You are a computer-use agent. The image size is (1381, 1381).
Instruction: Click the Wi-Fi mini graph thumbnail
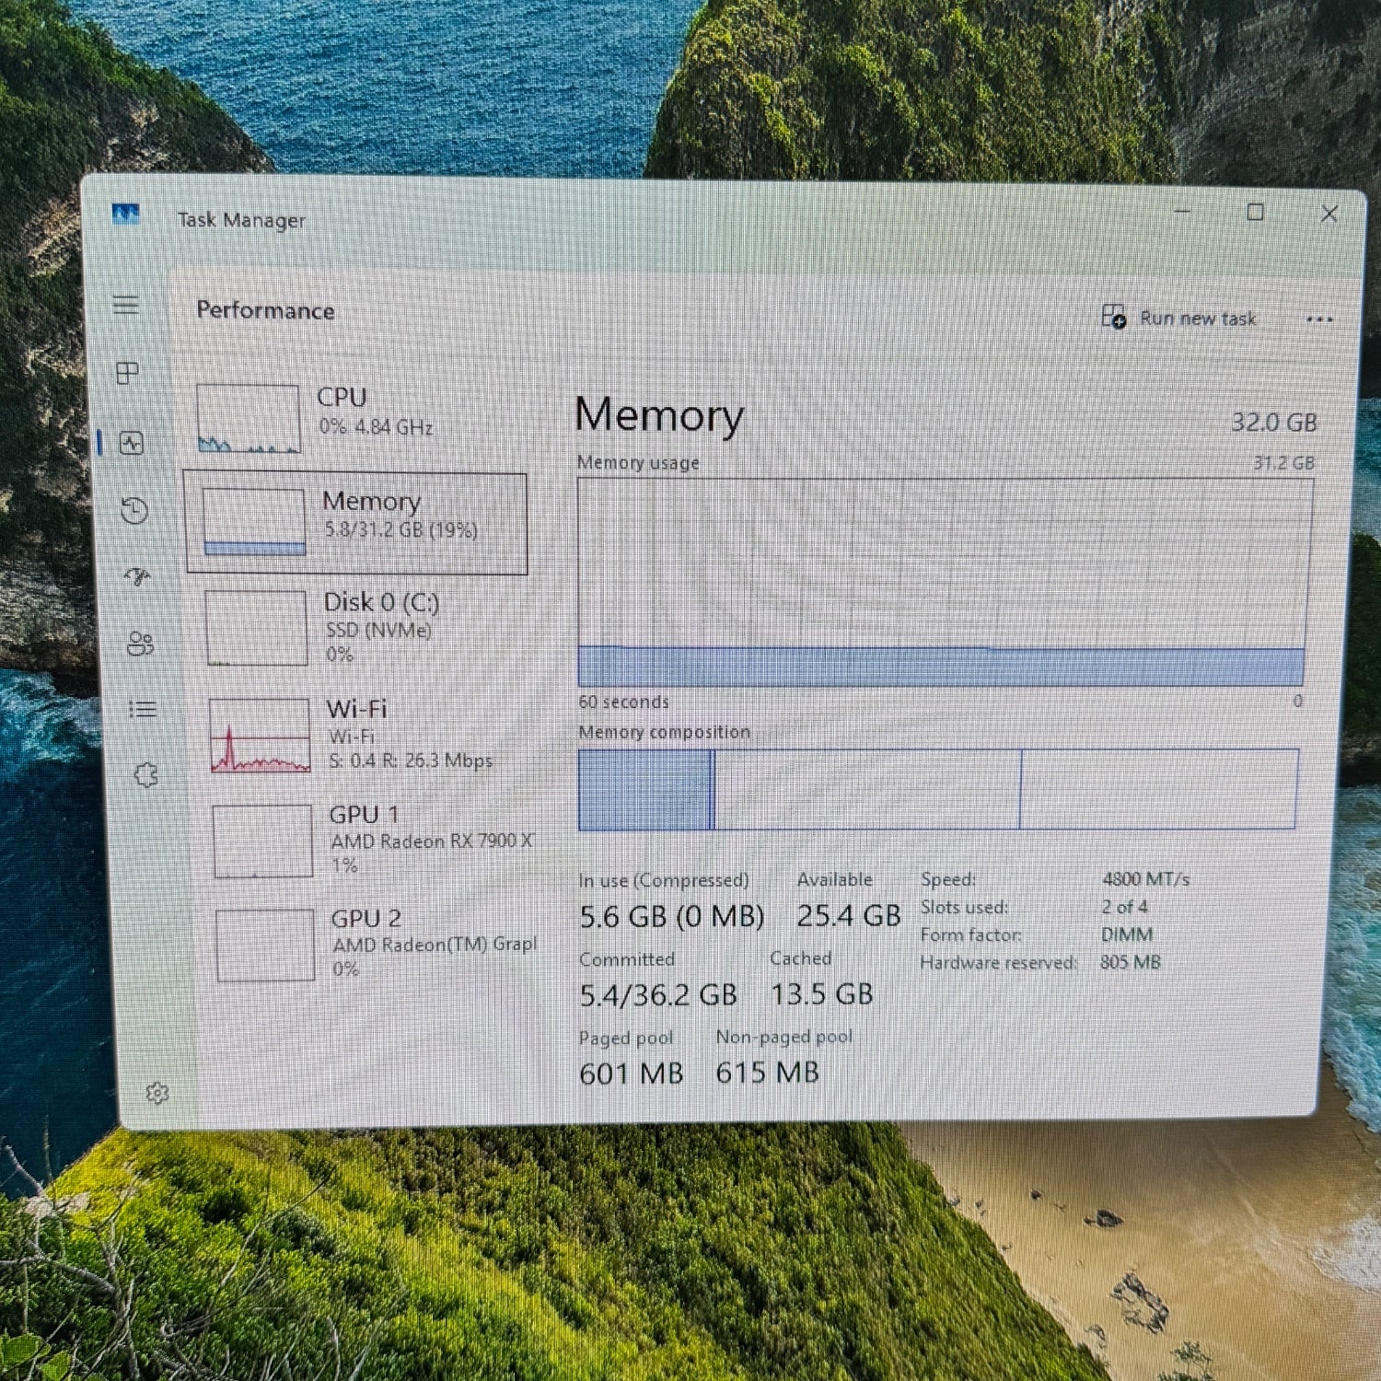[x=260, y=735]
